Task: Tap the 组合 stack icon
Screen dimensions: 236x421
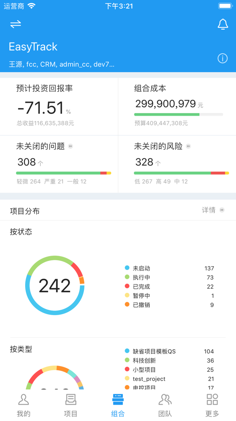Action: coord(118,400)
